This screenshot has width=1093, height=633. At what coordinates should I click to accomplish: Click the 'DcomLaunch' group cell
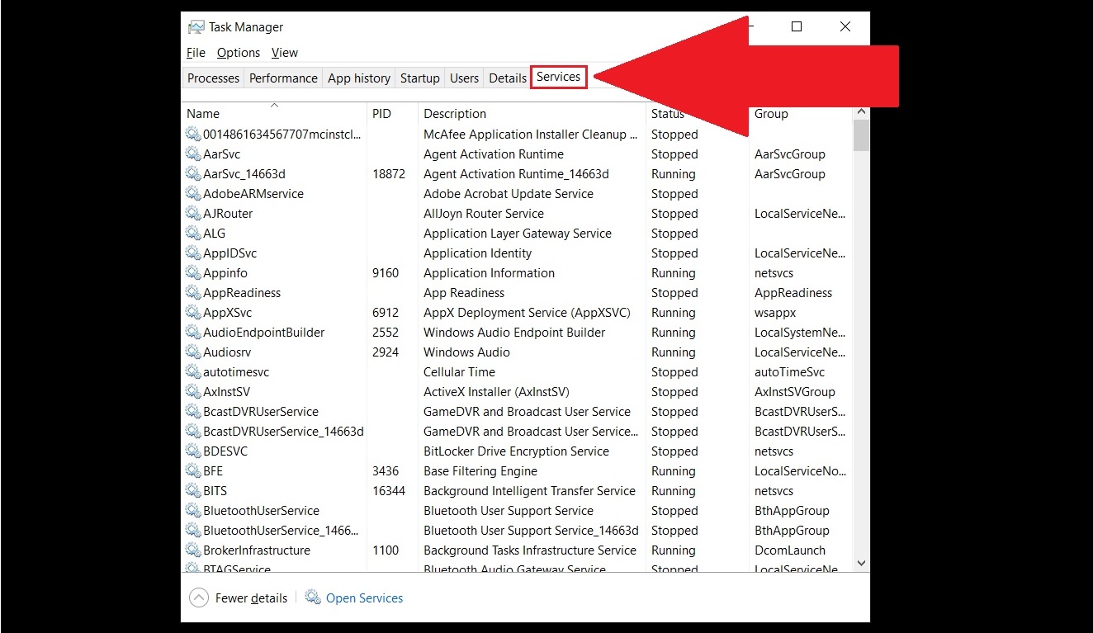coord(790,550)
